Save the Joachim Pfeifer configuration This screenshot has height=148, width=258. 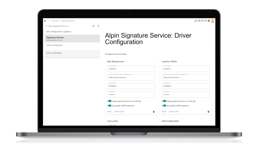(x=164, y=112)
